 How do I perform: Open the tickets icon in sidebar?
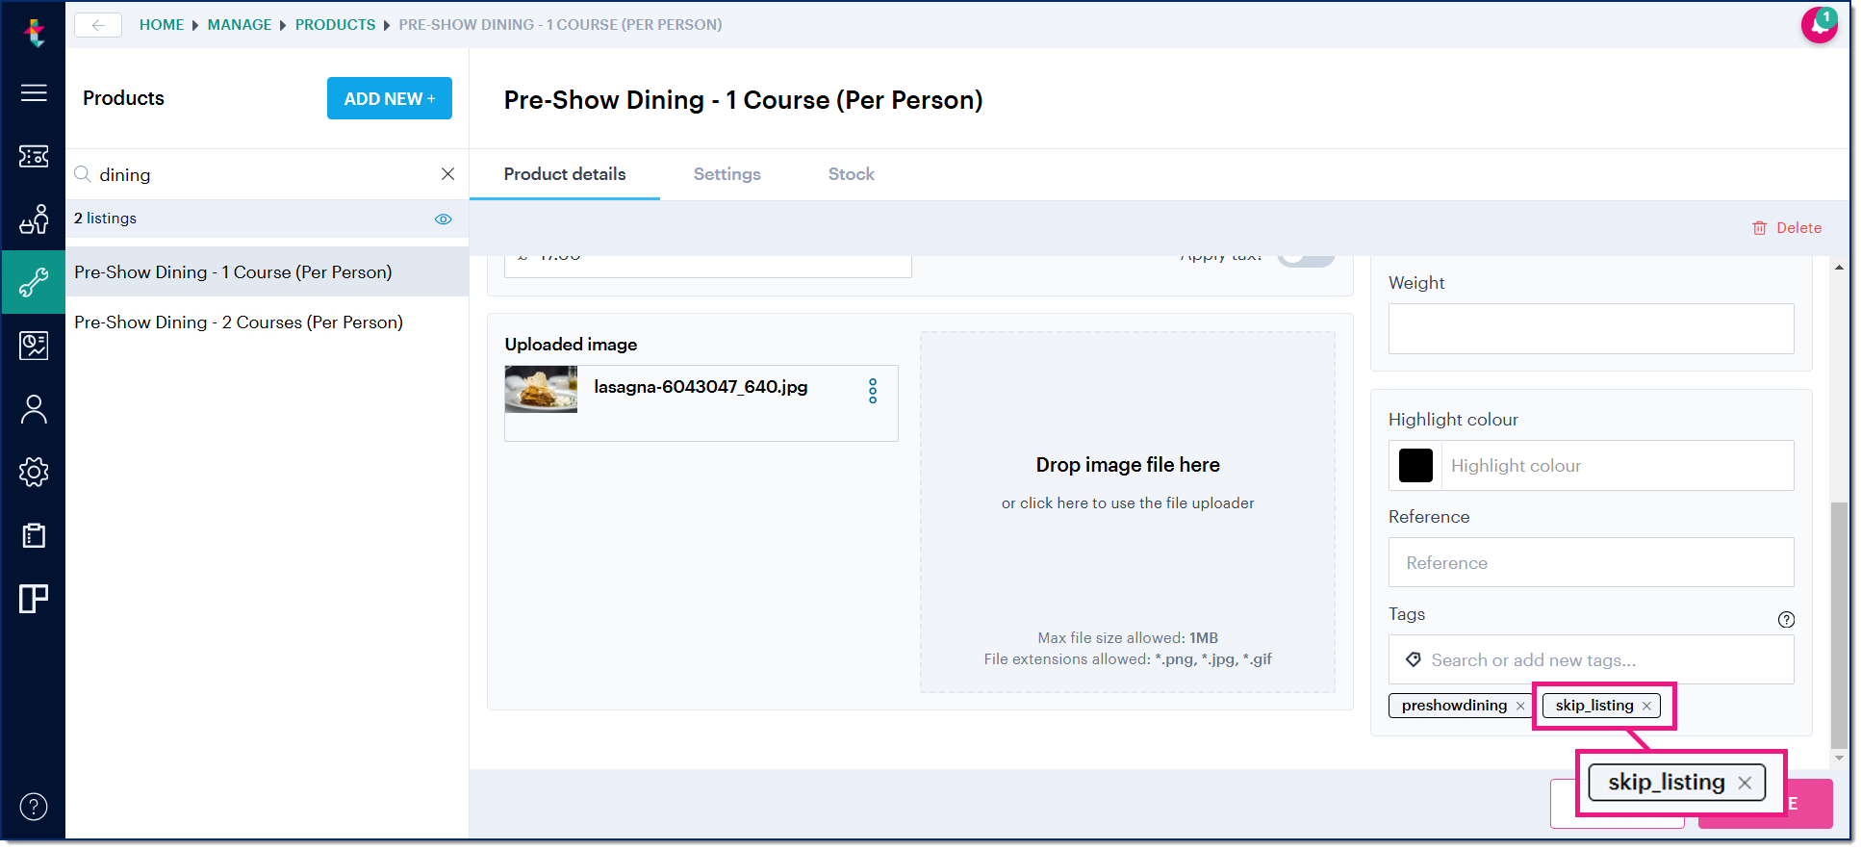(34, 156)
